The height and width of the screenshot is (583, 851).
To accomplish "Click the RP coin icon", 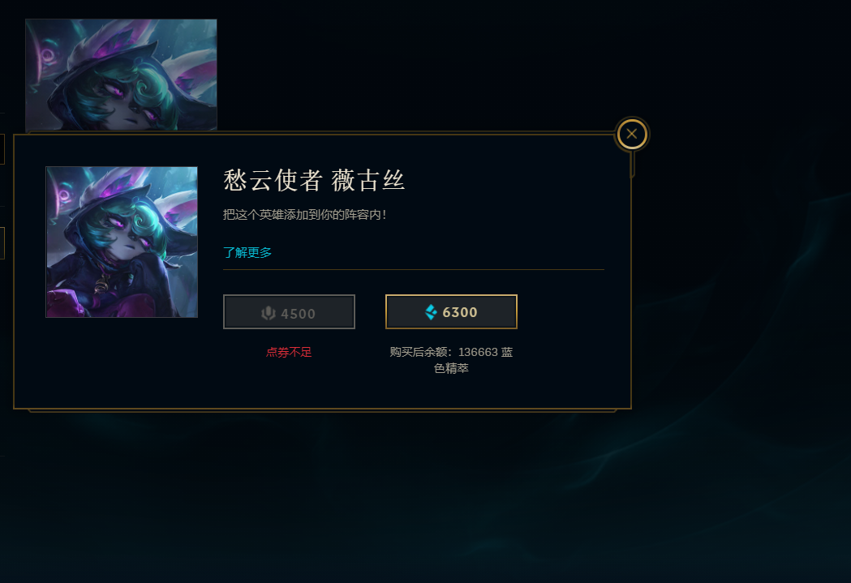I will click(269, 313).
